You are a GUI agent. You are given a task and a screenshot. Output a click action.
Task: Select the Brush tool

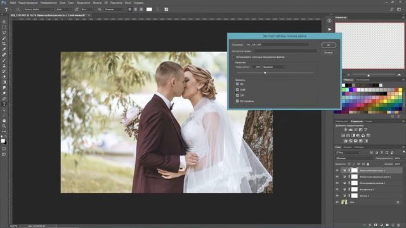click(x=4, y=60)
